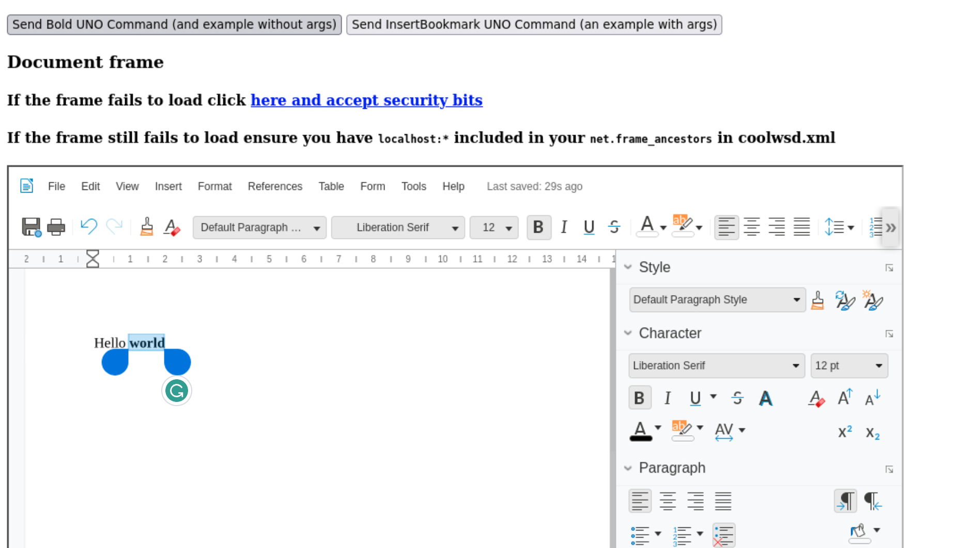Click the Redo arrow icon
955x548 pixels.
click(114, 227)
